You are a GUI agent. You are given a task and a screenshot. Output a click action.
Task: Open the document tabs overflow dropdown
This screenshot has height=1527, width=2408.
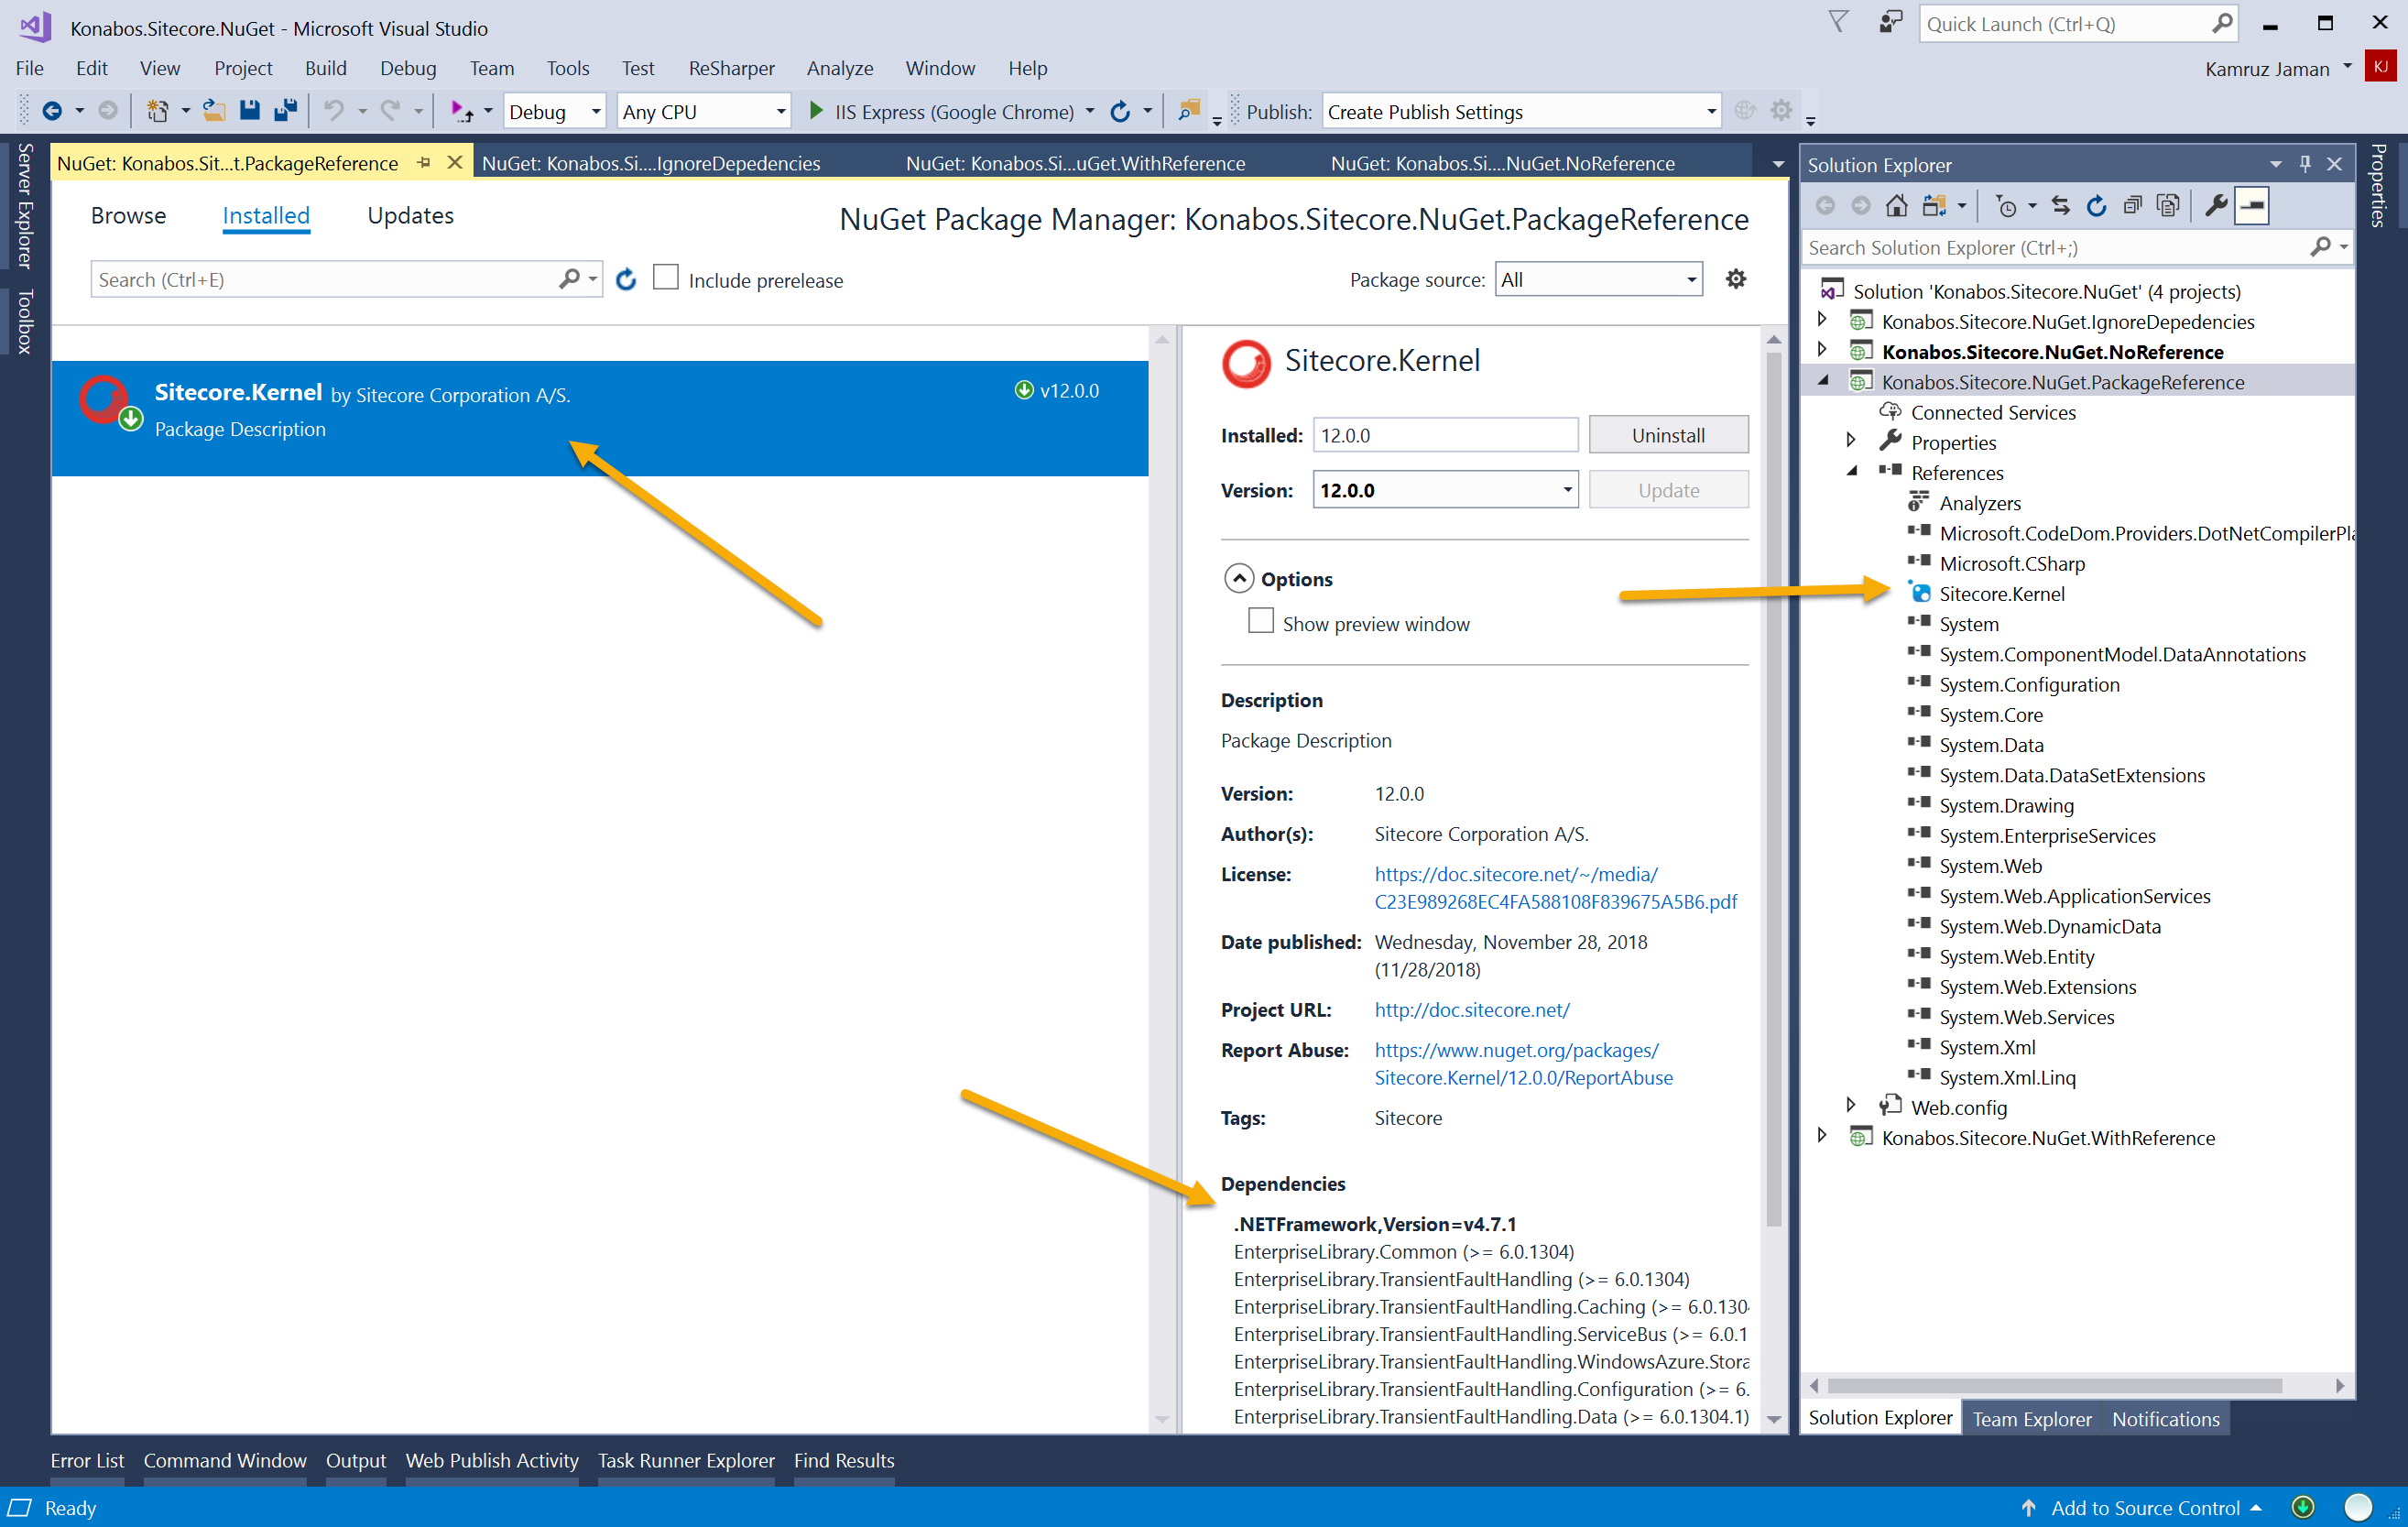pos(1778,163)
